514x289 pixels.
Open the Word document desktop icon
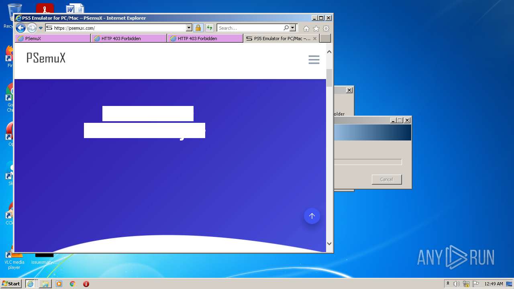tap(75, 8)
